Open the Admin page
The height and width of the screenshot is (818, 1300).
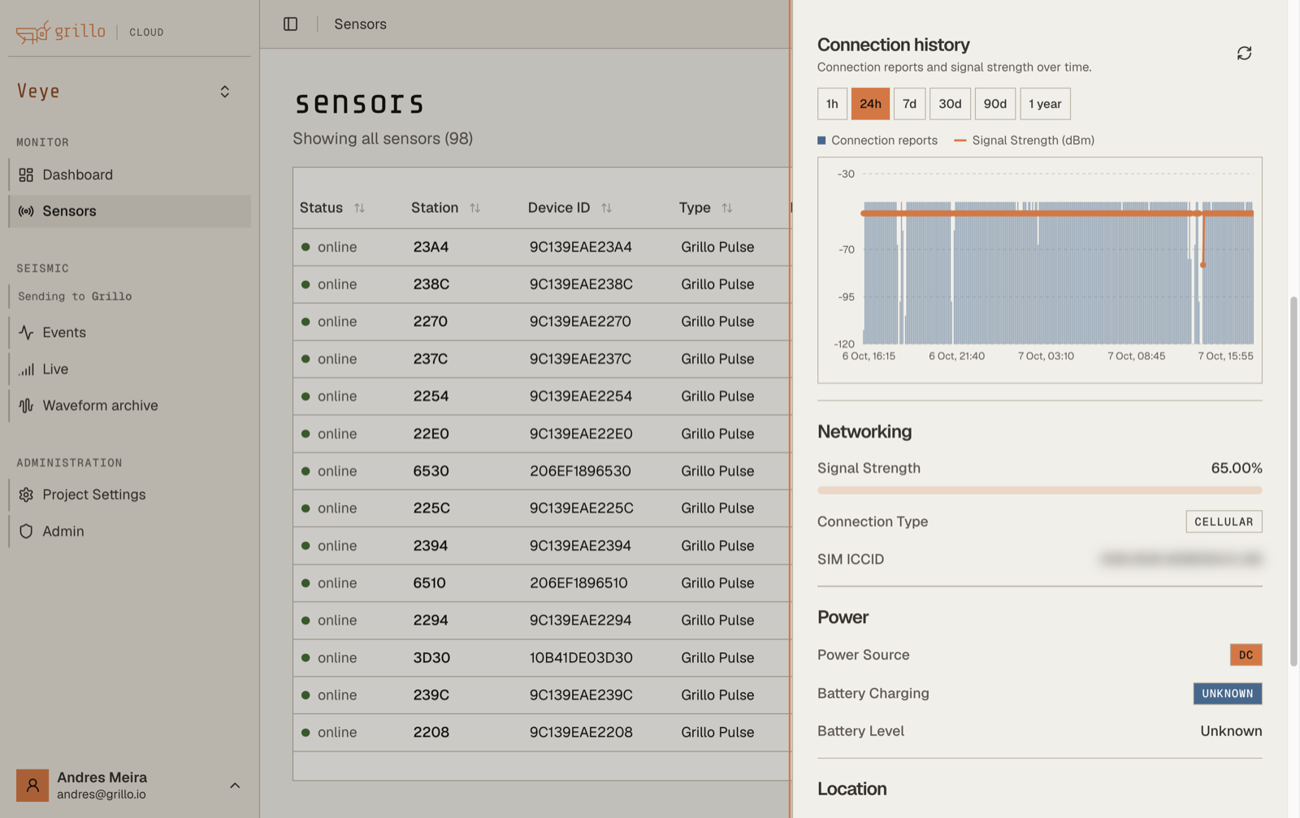130,531
